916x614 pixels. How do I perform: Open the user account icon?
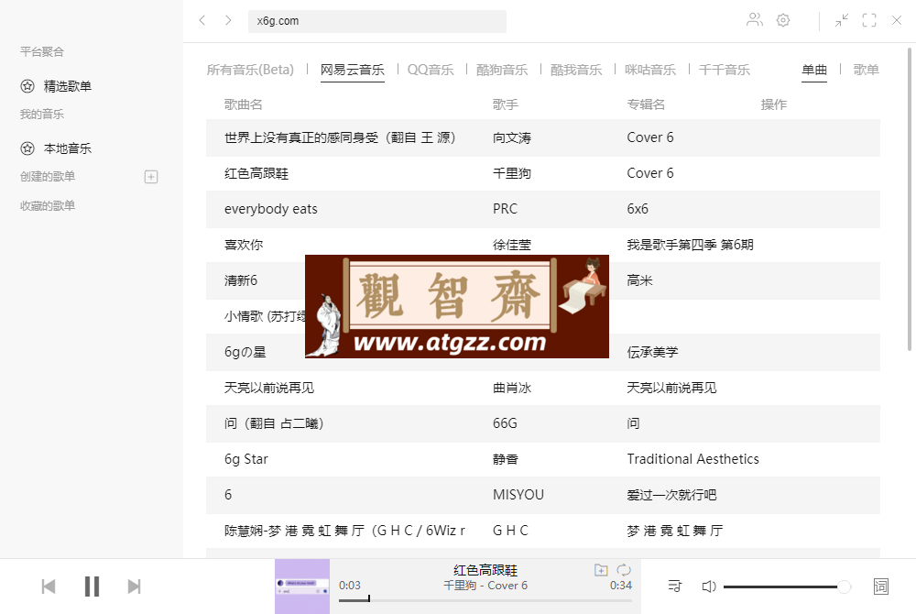click(755, 20)
